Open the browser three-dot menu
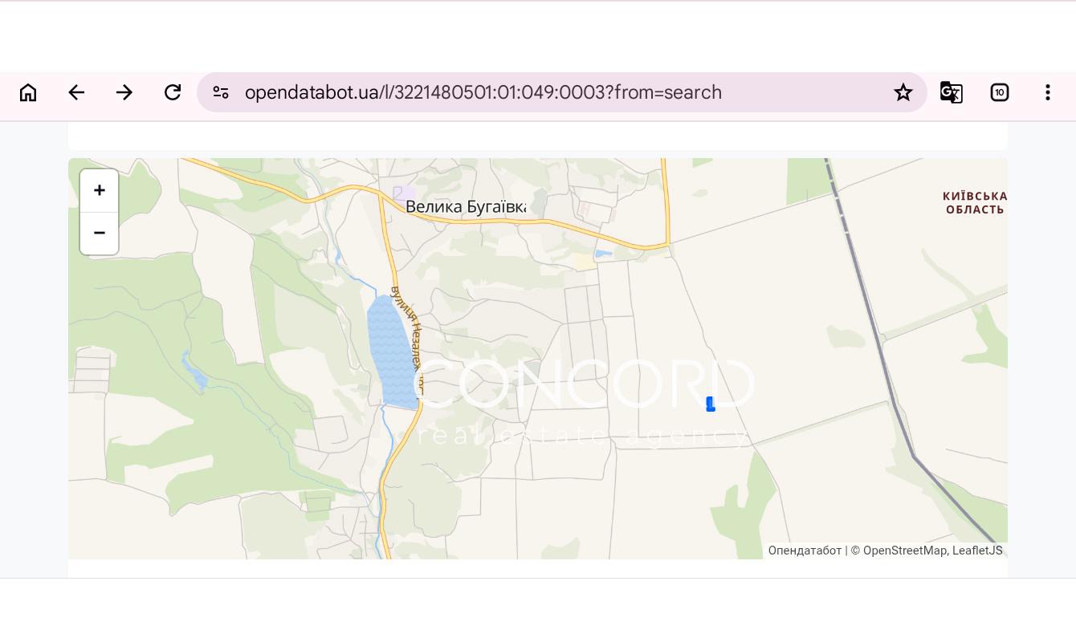Image resolution: width=1076 pixels, height=642 pixels. pyautogui.click(x=1048, y=92)
